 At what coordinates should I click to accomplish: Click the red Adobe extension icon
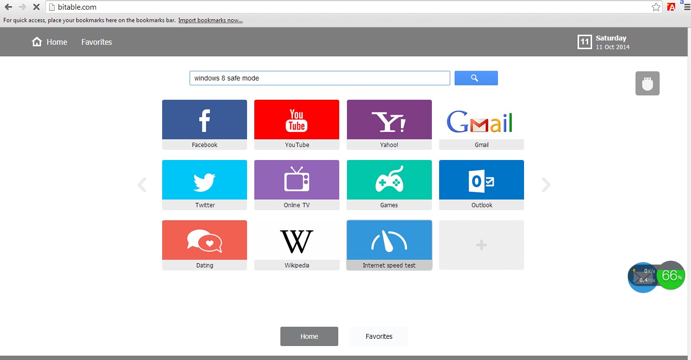(x=671, y=7)
